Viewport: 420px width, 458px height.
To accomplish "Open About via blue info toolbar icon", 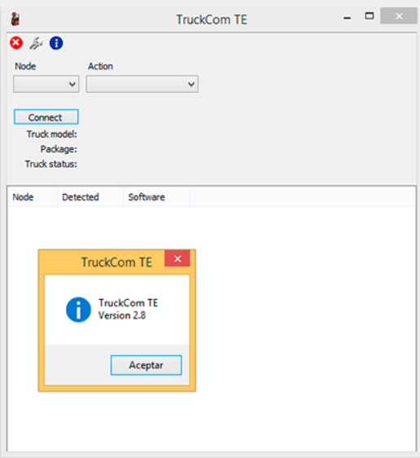I will [56, 43].
